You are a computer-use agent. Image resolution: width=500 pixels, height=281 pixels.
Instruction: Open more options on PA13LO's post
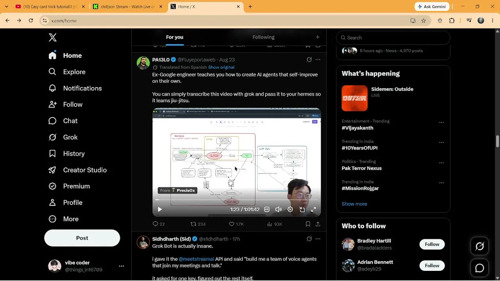pyautogui.click(x=318, y=60)
